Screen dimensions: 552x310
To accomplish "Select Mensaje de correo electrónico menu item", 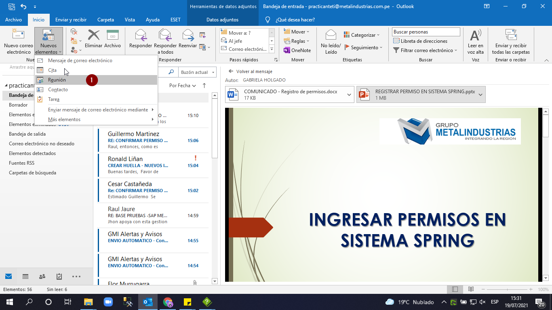I will pos(96,61).
